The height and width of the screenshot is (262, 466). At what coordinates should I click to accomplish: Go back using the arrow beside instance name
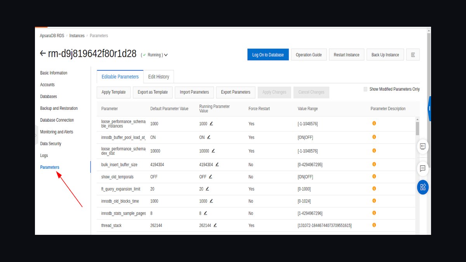click(43, 54)
